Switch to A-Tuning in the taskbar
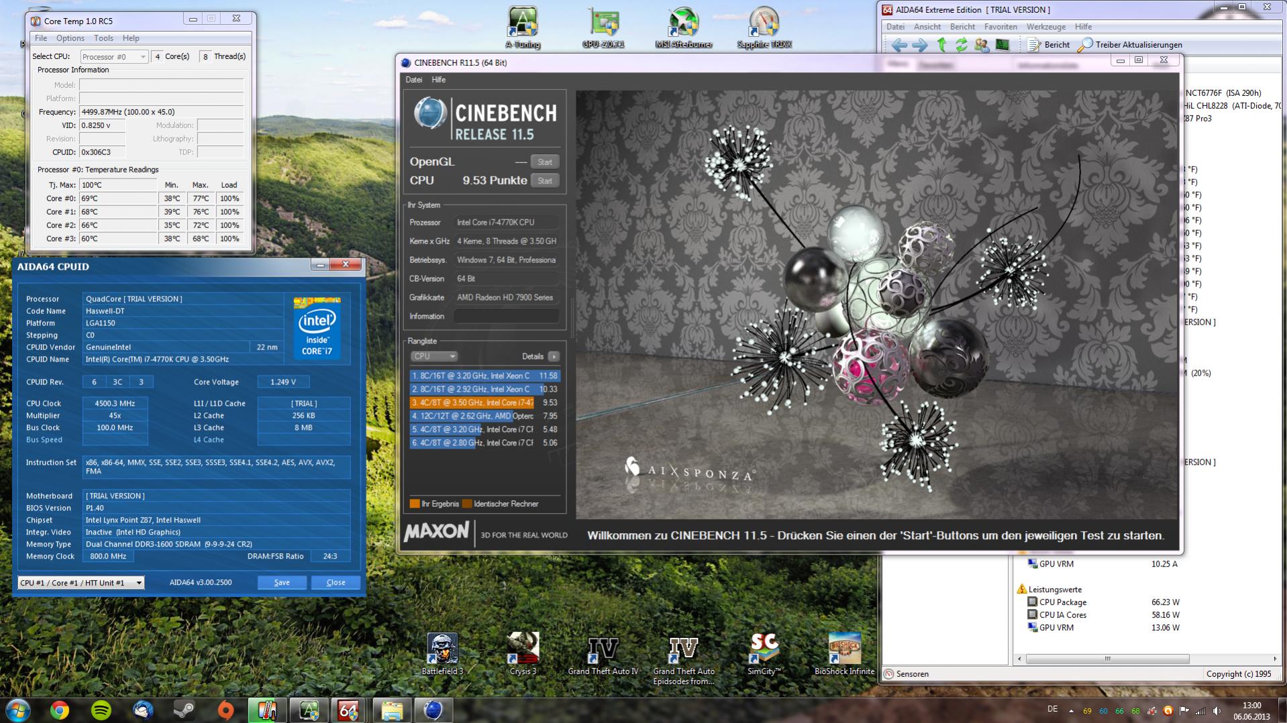The width and height of the screenshot is (1287, 723). pos(309,710)
